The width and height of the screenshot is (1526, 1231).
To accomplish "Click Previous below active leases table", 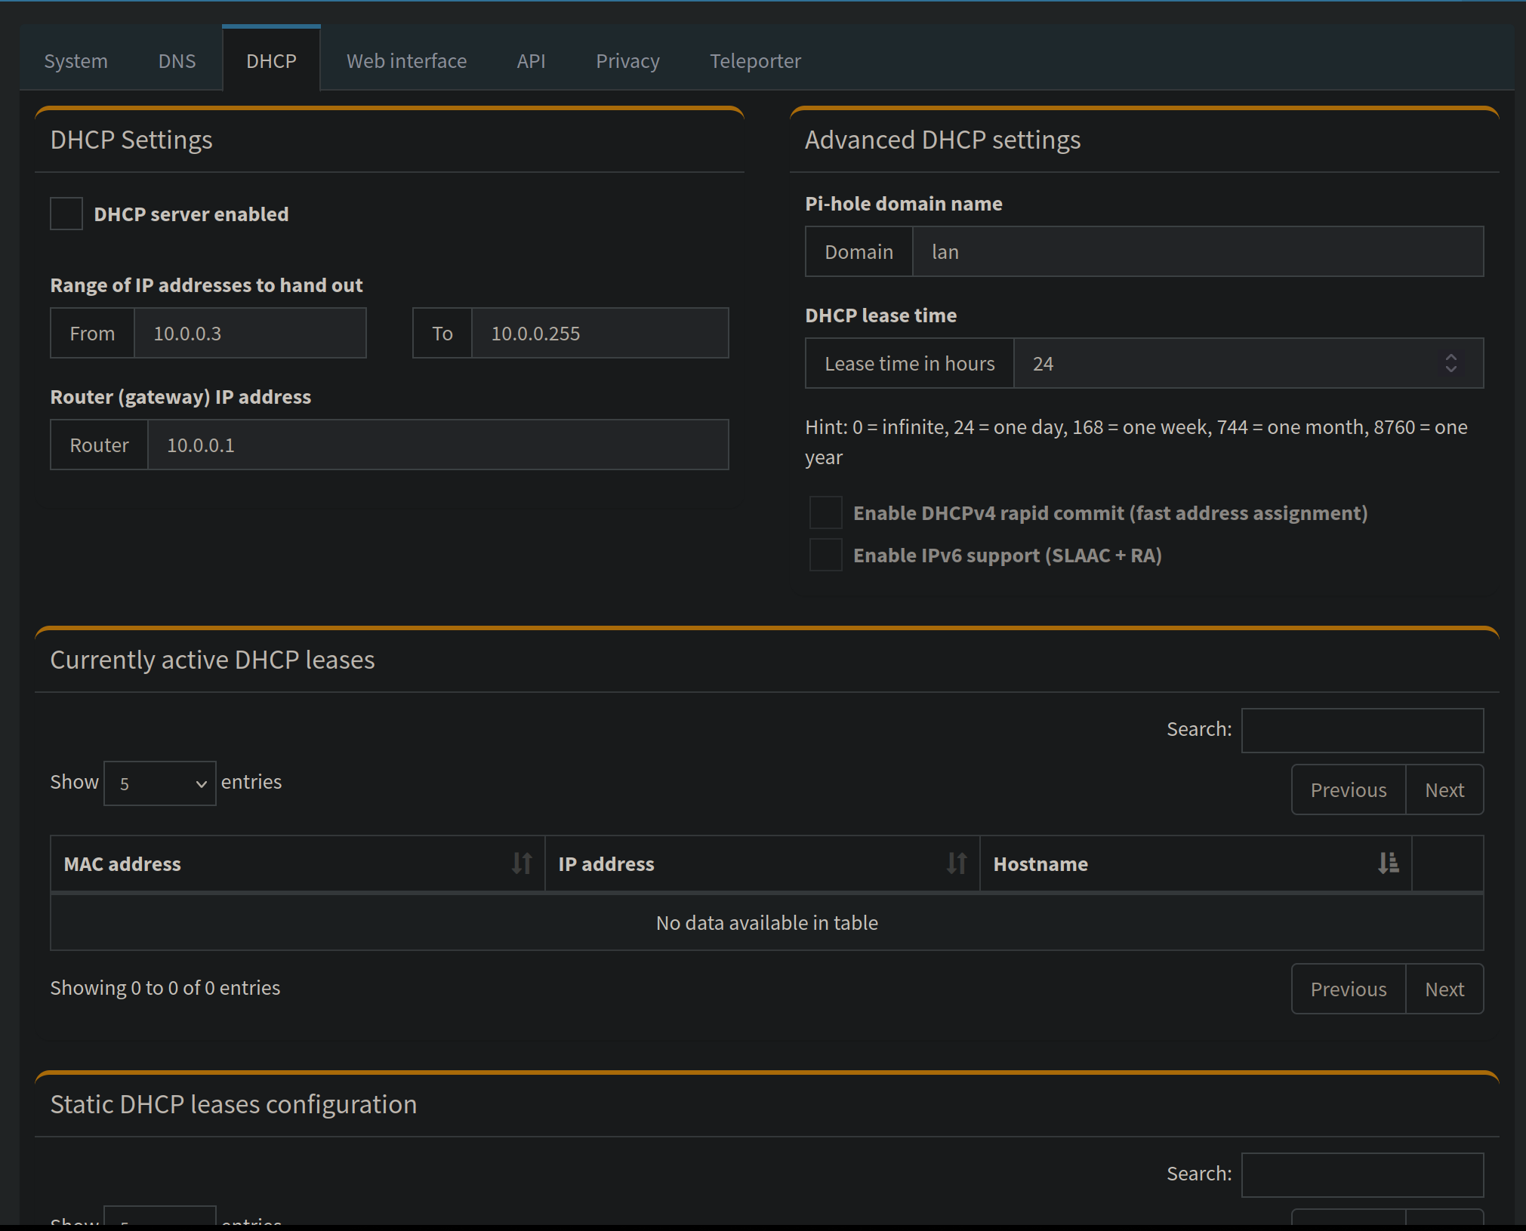I will (x=1348, y=989).
